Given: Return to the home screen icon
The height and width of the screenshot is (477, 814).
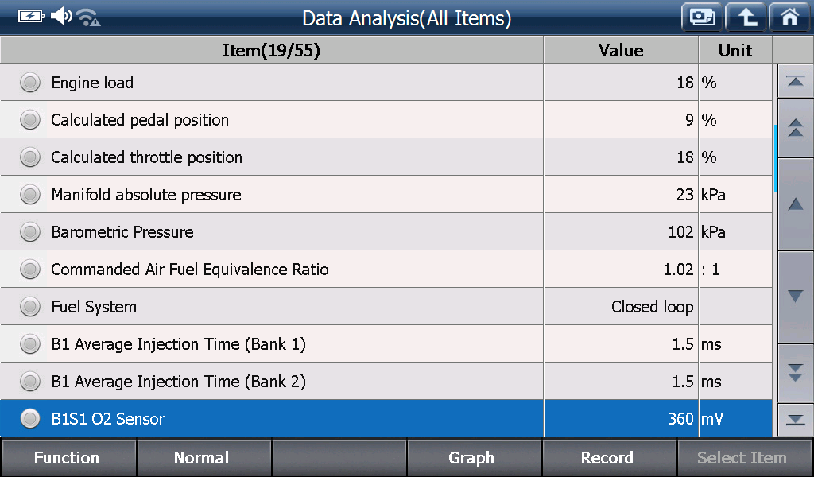Looking at the screenshot, I should [790, 17].
